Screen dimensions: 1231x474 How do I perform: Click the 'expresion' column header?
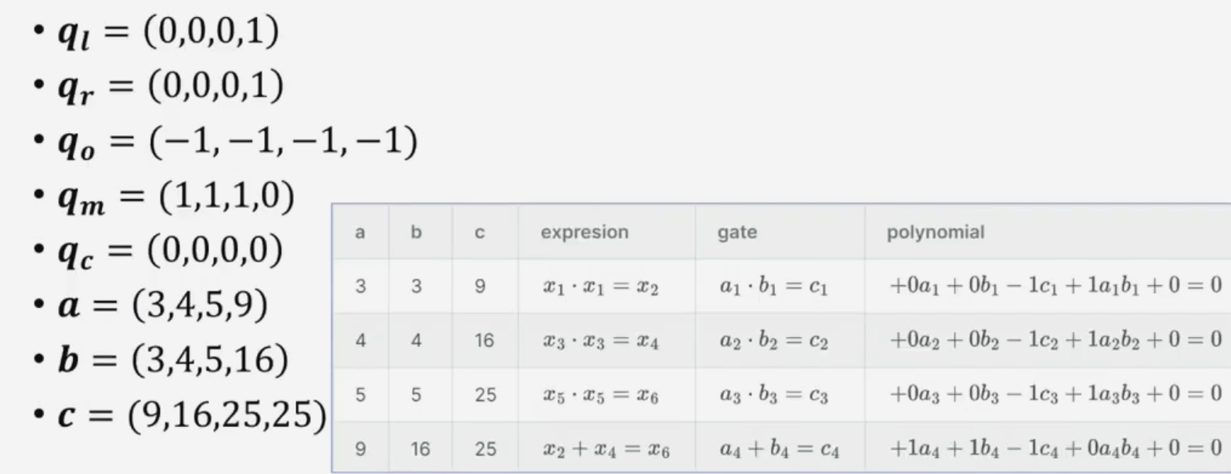[x=585, y=233]
